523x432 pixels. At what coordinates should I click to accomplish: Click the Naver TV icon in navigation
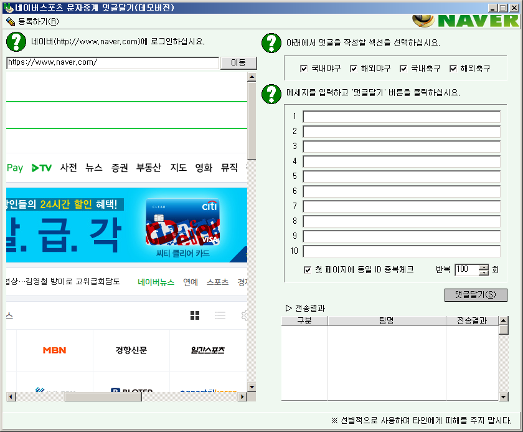point(42,168)
